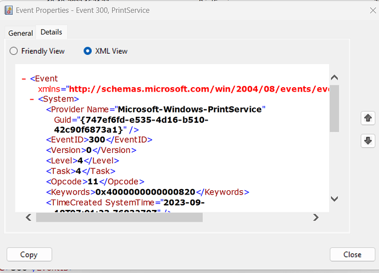Click the Close button

(352, 254)
